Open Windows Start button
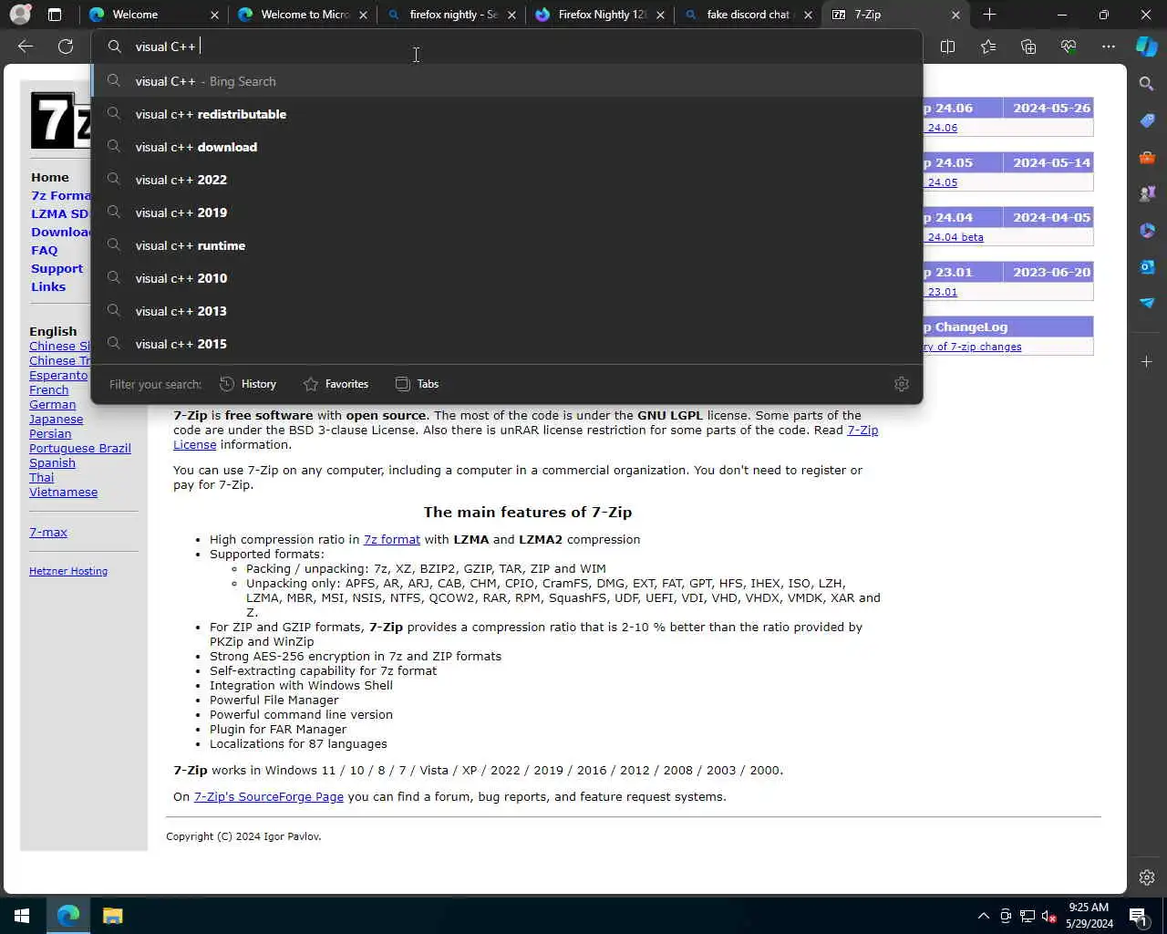Image resolution: width=1167 pixels, height=934 pixels. (x=22, y=916)
